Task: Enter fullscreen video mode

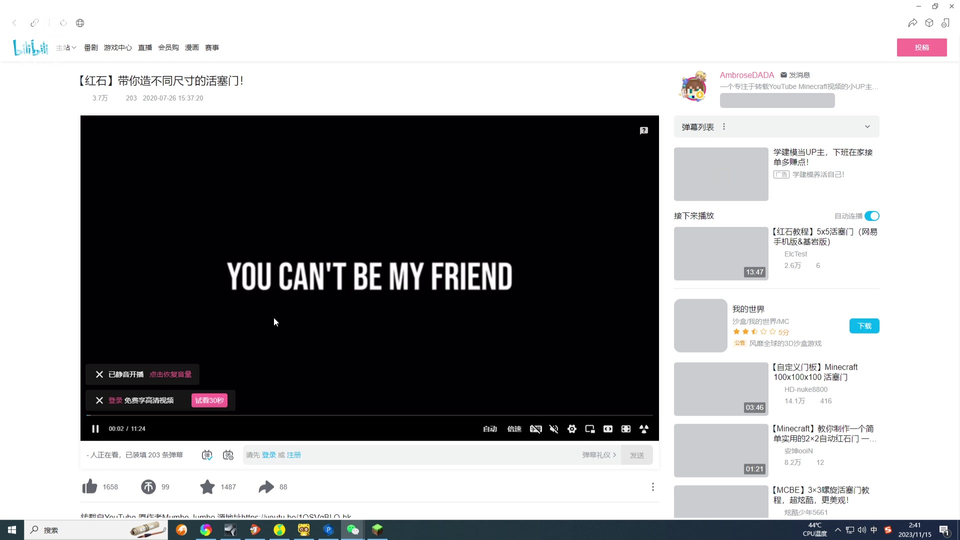Action: click(625, 429)
